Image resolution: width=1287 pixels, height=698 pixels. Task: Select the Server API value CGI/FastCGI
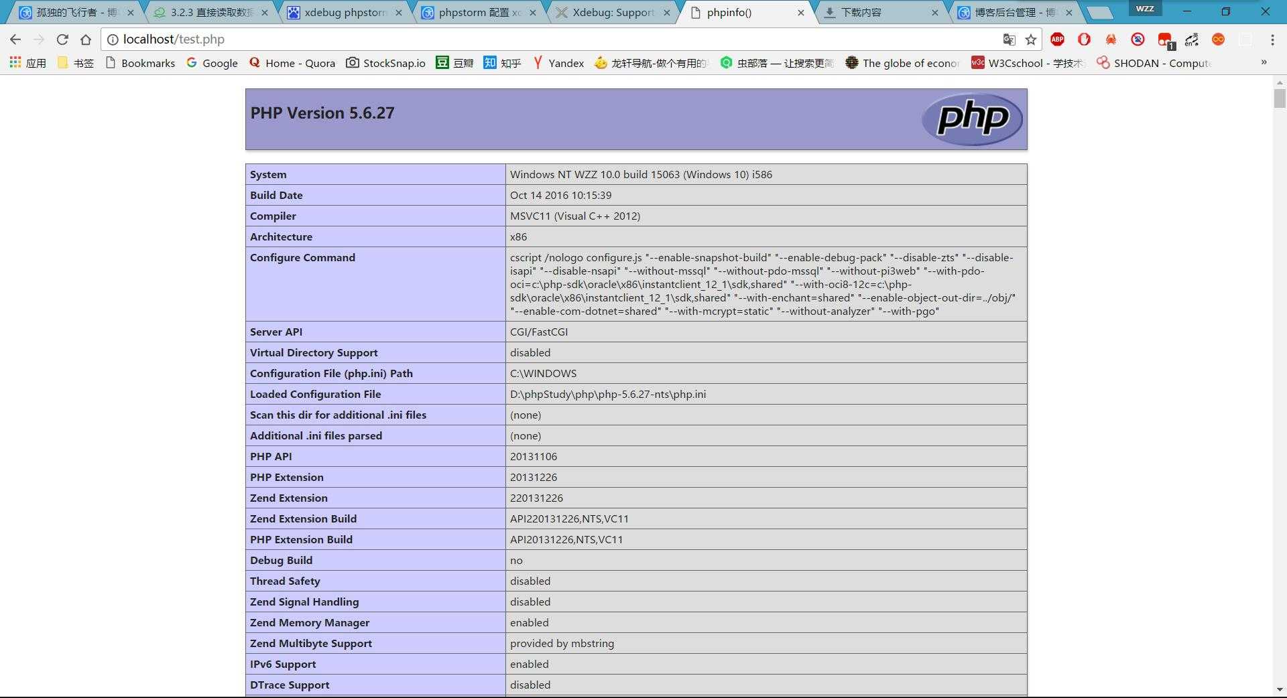pos(539,332)
